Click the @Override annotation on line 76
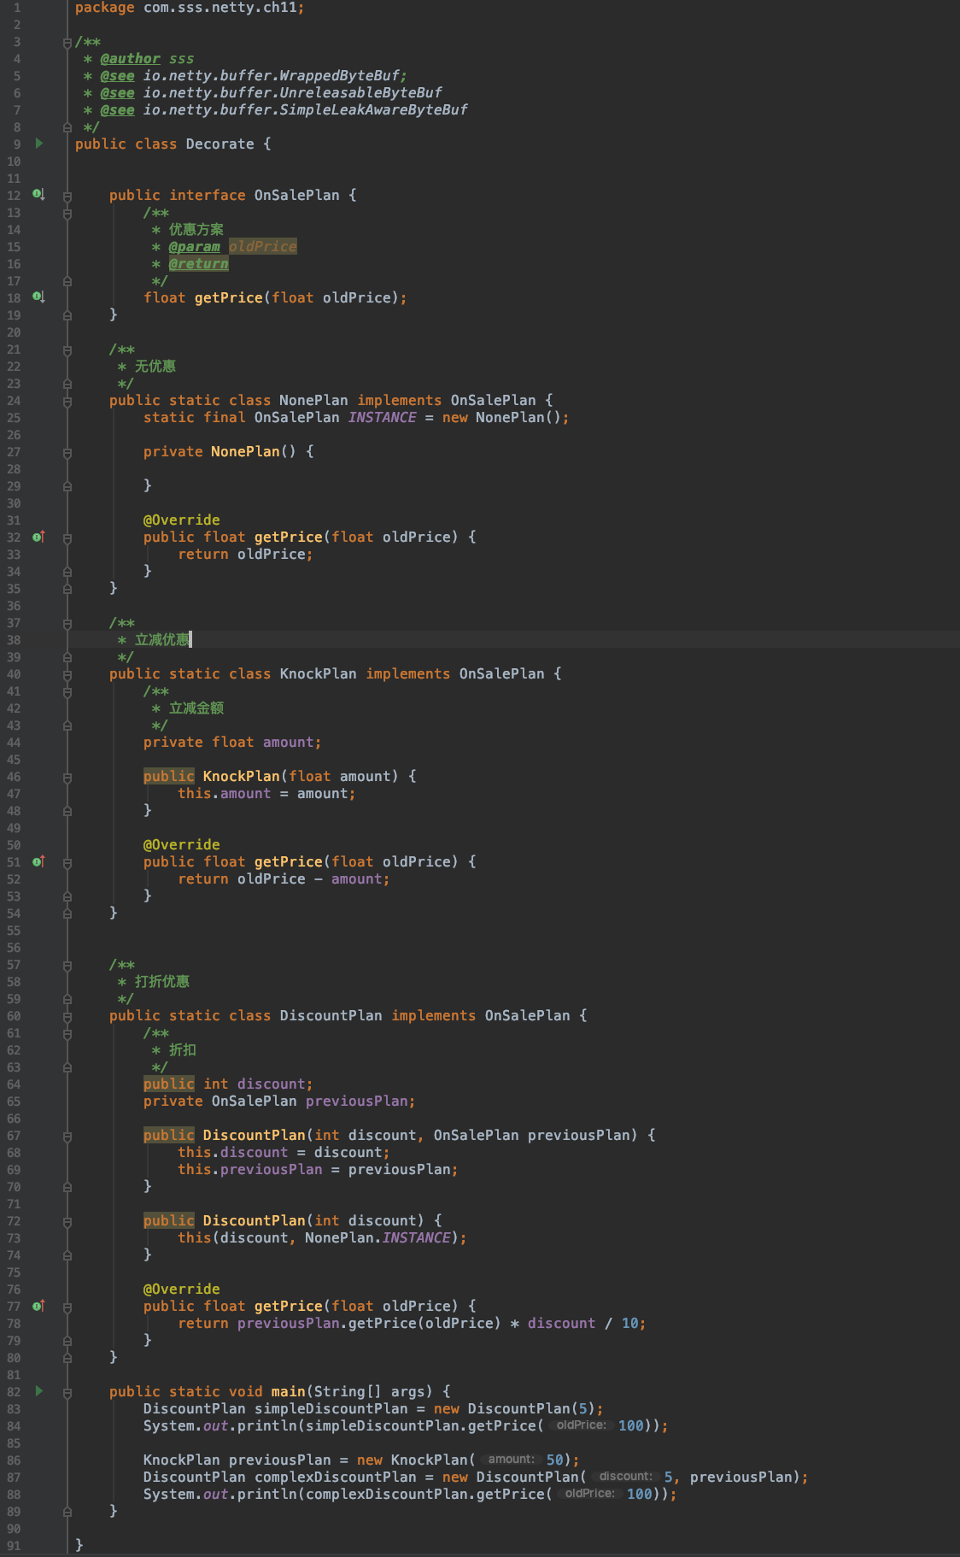960x1557 pixels. [181, 1289]
